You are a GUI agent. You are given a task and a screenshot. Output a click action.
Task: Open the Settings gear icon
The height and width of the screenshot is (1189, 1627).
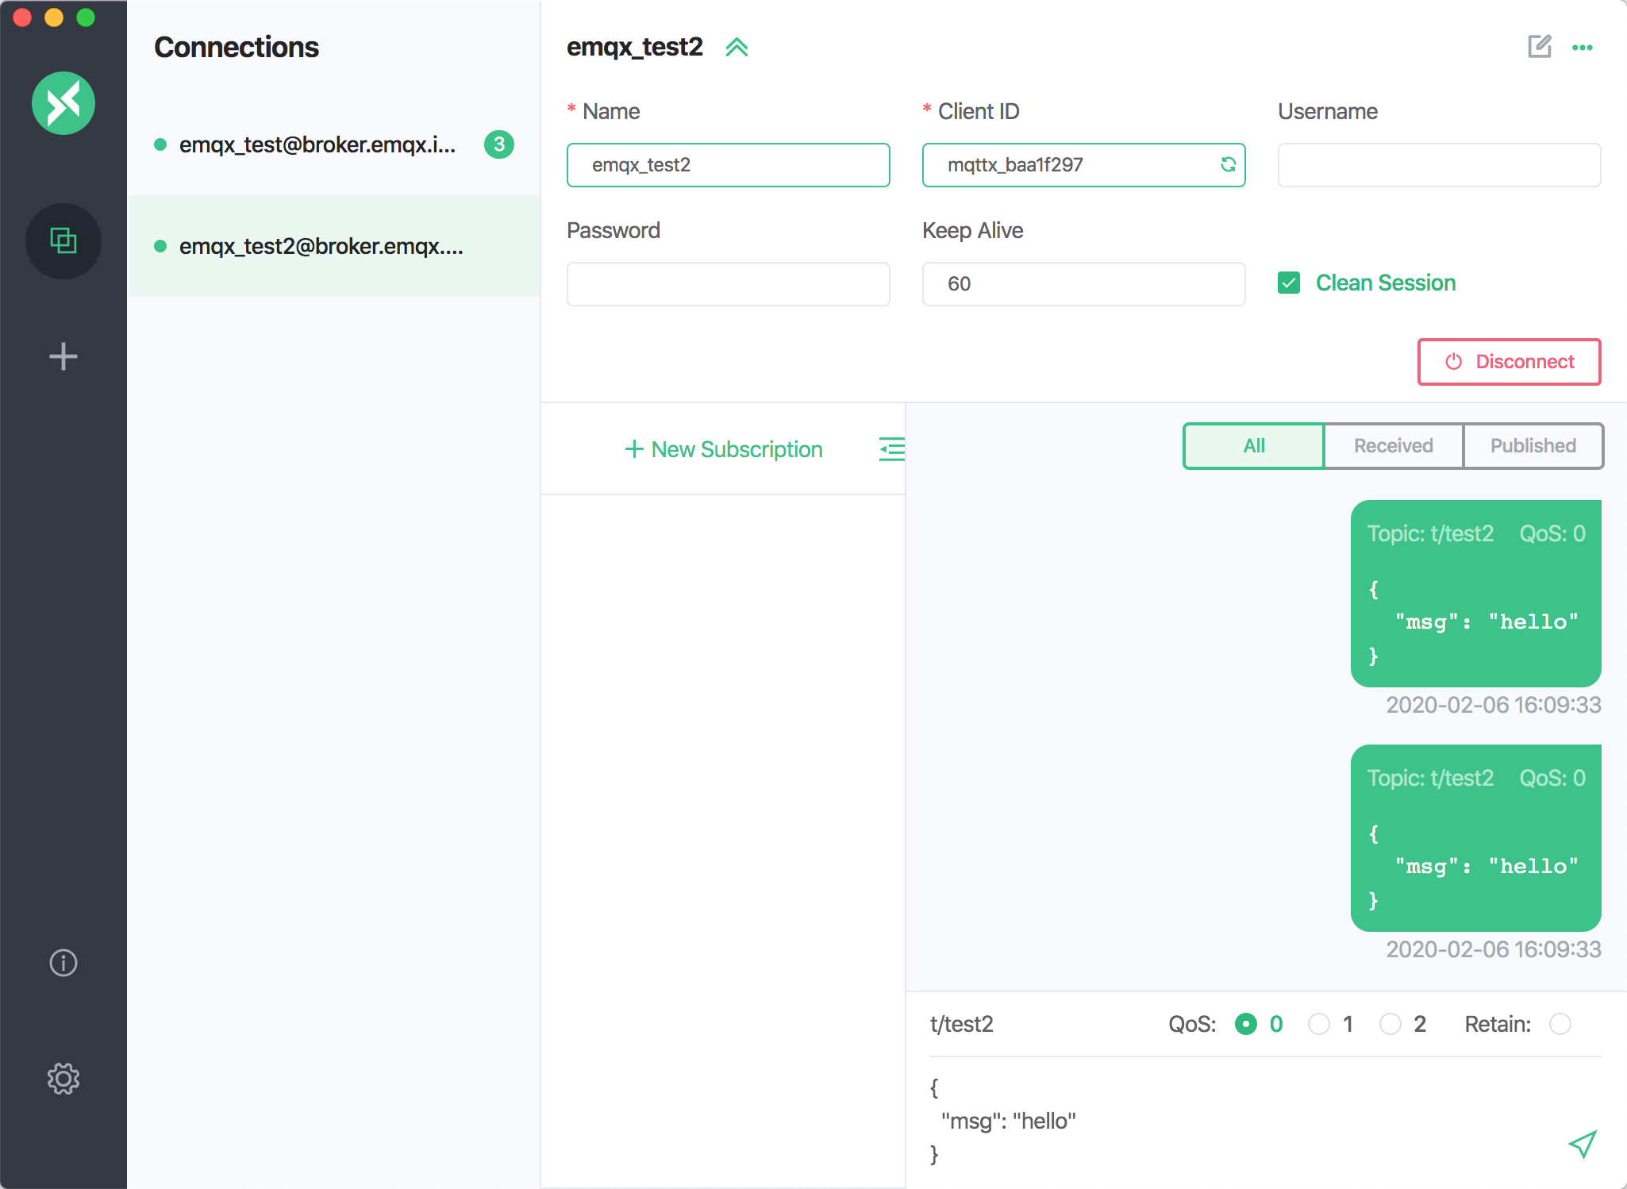[x=63, y=1079]
